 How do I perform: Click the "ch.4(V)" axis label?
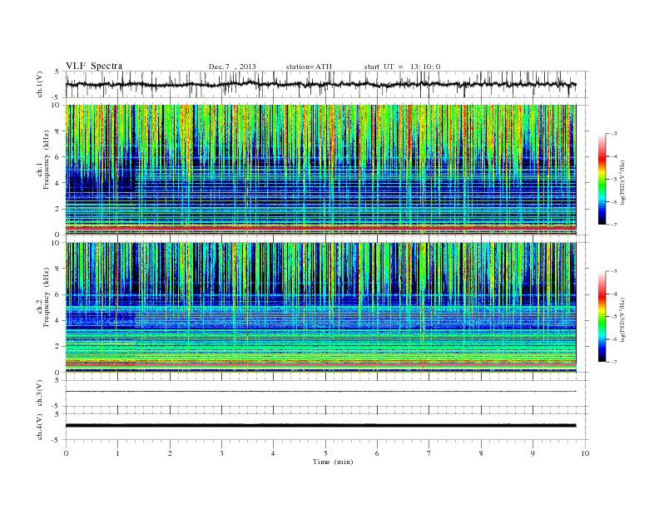(x=40, y=427)
